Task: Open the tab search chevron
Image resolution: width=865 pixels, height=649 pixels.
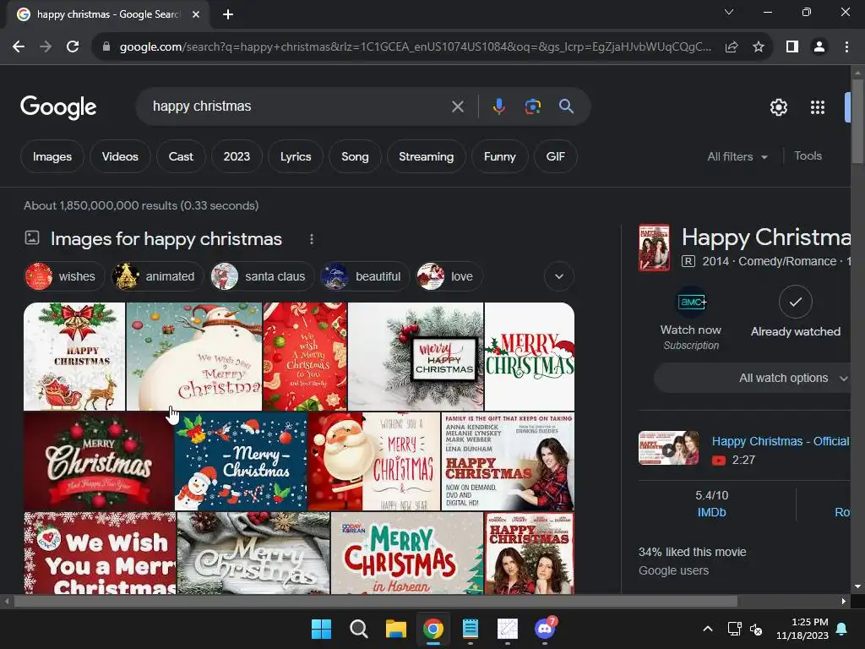Action: click(x=729, y=12)
